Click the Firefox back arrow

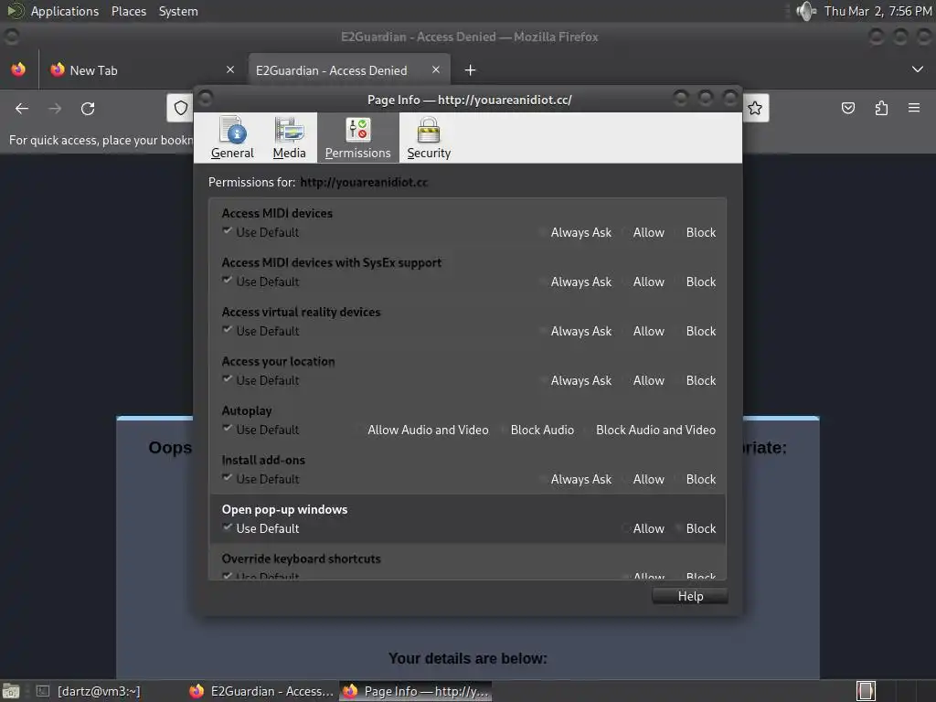click(22, 108)
